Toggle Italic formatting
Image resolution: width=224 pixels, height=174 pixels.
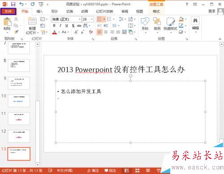click(x=60, y=25)
